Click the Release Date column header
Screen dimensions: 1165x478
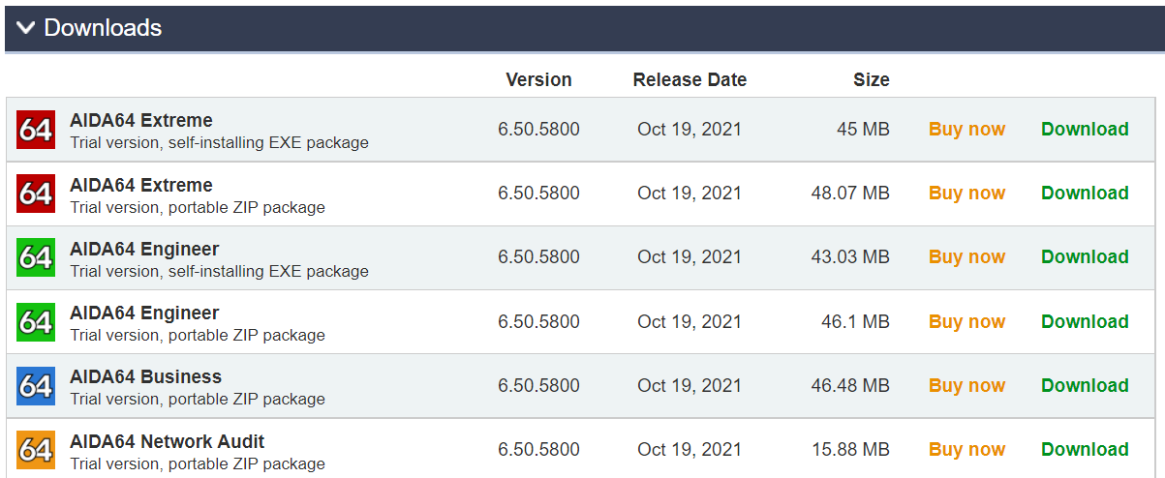(x=690, y=79)
